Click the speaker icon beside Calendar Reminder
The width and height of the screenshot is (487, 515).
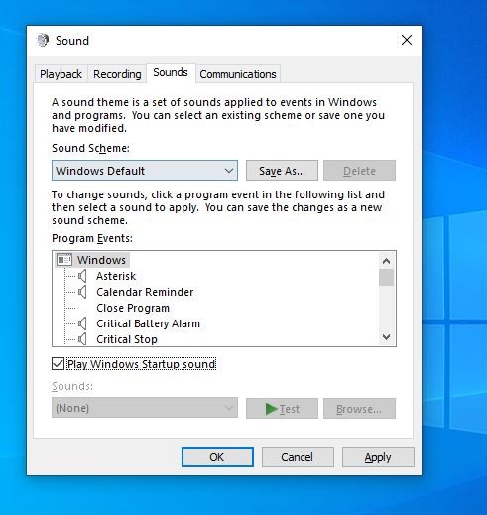pos(82,292)
